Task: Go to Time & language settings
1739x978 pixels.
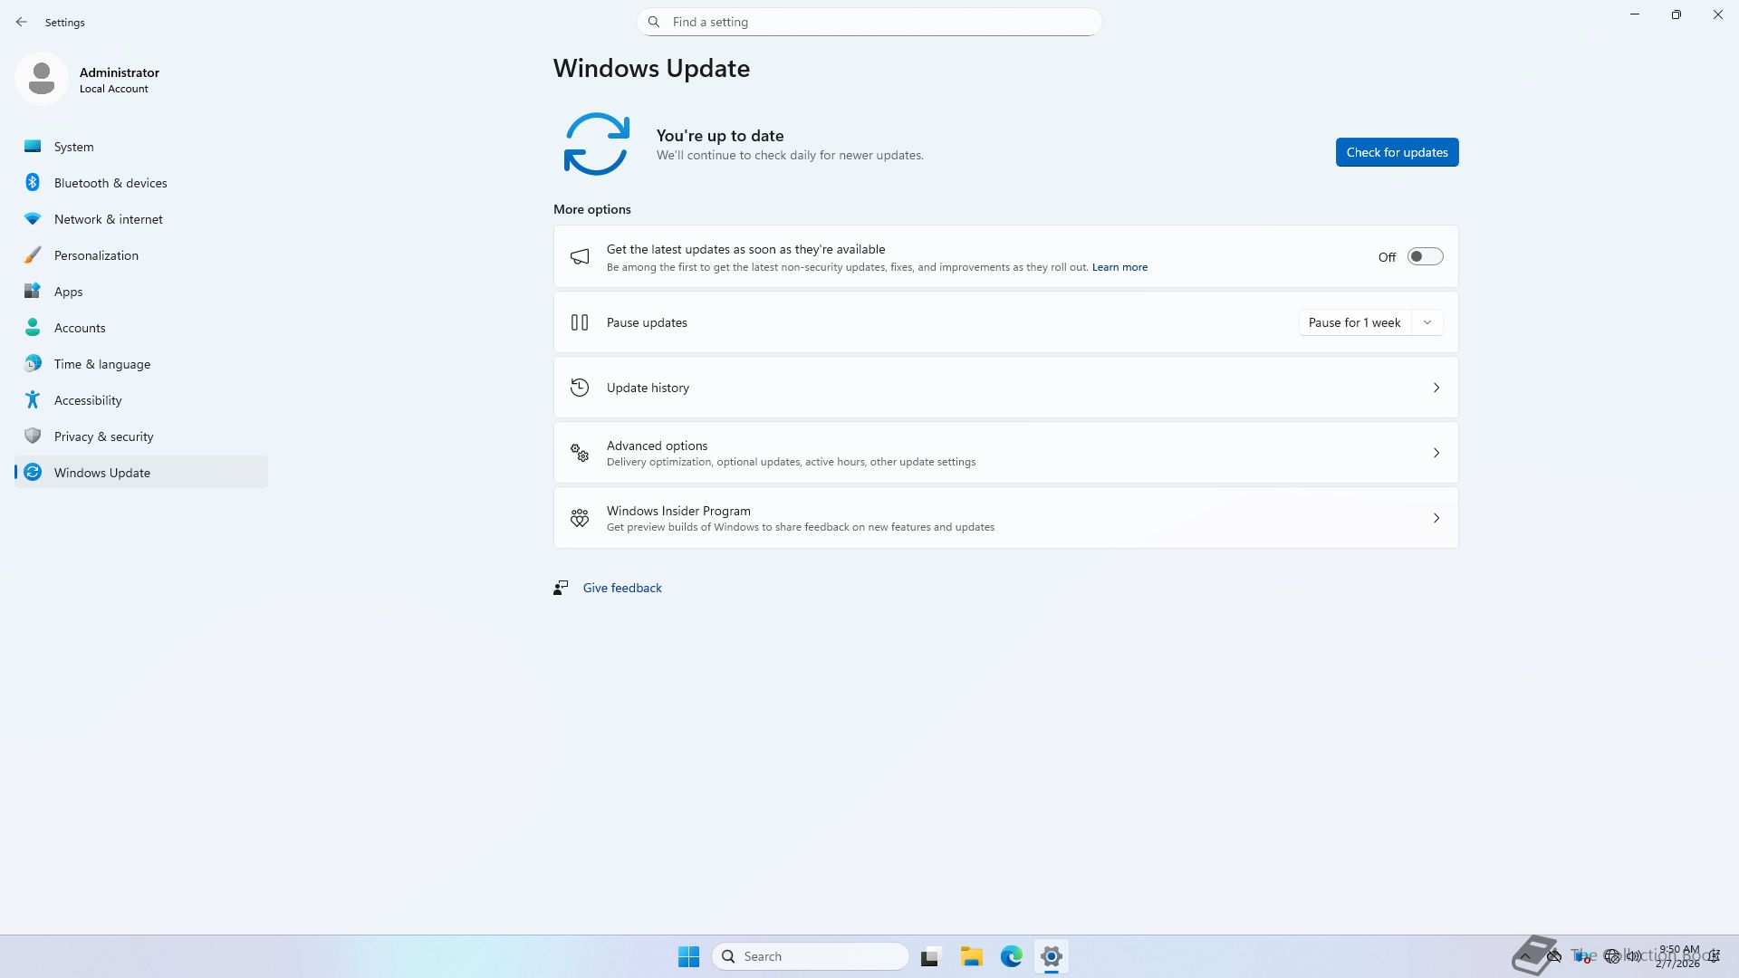Action: pyautogui.click(x=102, y=364)
